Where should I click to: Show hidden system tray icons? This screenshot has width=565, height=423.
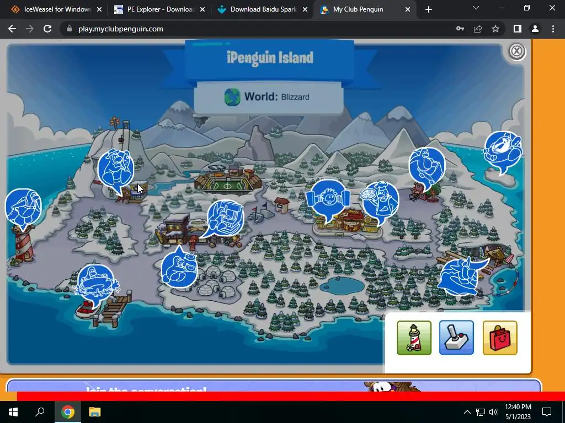click(467, 412)
